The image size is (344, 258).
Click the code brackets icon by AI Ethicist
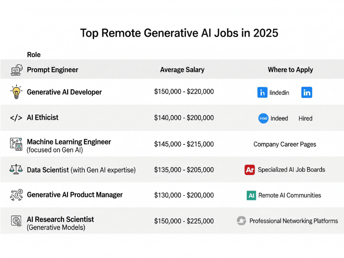16,118
